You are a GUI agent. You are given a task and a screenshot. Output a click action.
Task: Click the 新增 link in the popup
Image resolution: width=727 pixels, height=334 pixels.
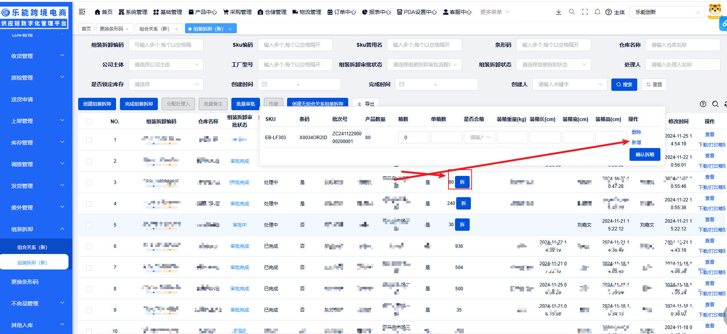tap(636, 143)
